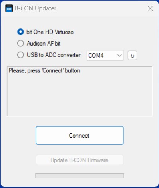Pick the "Audison AF bit" label text

[44, 44]
